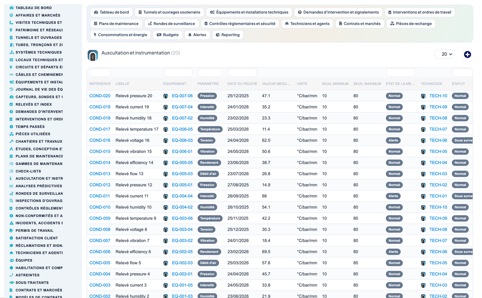Viewport: 482px width, 298px height.
Task: Select the Équipes group icon in sidebar
Action: point(11,260)
